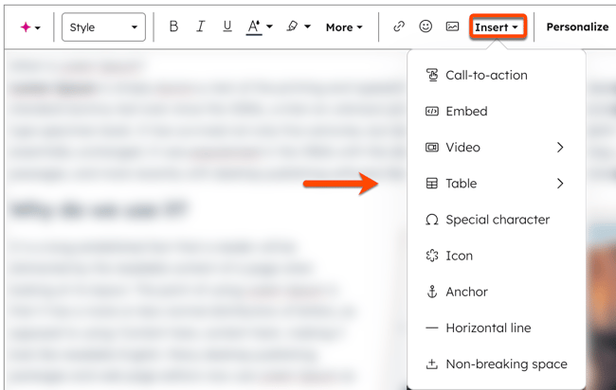Choose Anchor from the Insert menu
Image resolution: width=616 pixels, height=390 pixels.
pyautogui.click(x=497, y=292)
